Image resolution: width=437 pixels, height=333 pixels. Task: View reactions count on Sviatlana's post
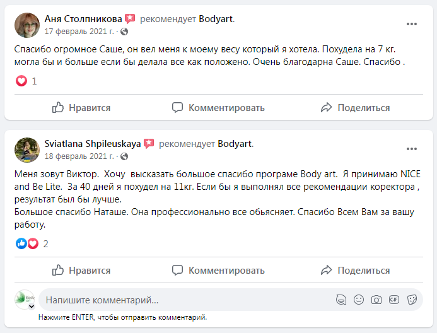point(45,243)
